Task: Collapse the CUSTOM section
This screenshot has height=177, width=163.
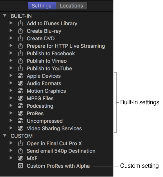Action: tap(5, 136)
